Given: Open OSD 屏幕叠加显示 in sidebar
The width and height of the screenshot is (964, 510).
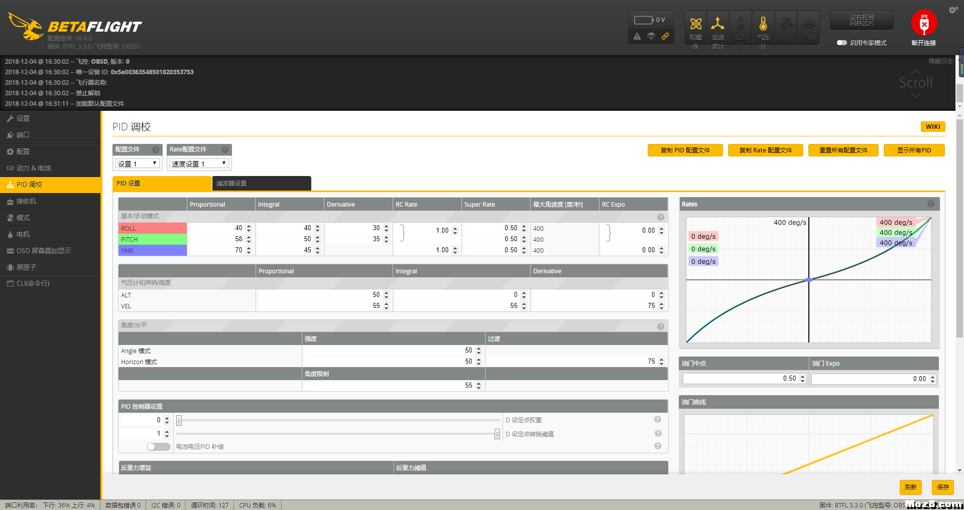Looking at the screenshot, I should pyautogui.click(x=50, y=251).
